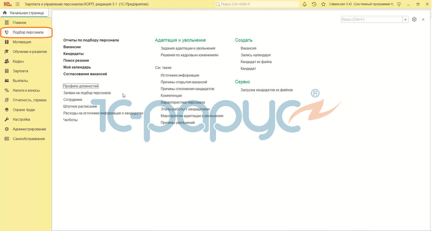The height and width of the screenshot is (231, 432).
Task: Create a new Кандидат under Создать
Action: tap(248, 68)
